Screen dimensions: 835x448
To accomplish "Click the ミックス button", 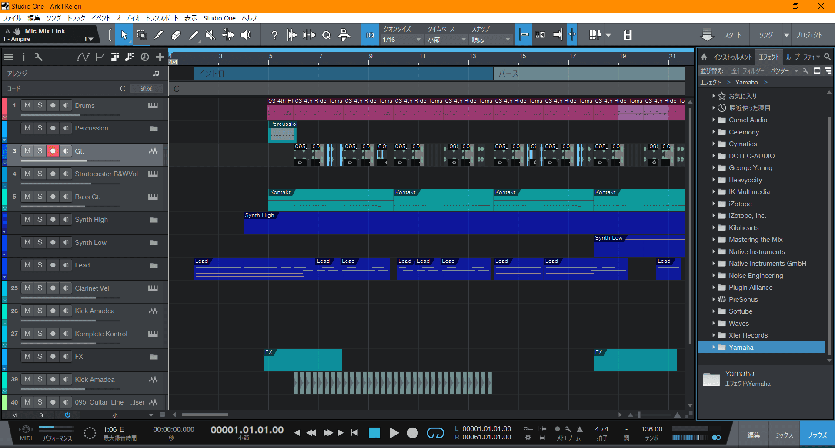I will (x=784, y=435).
